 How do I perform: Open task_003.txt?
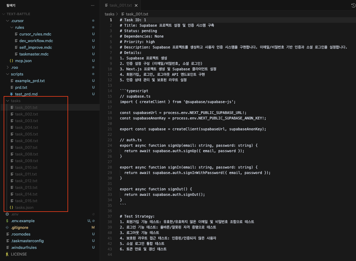[x=26, y=121]
